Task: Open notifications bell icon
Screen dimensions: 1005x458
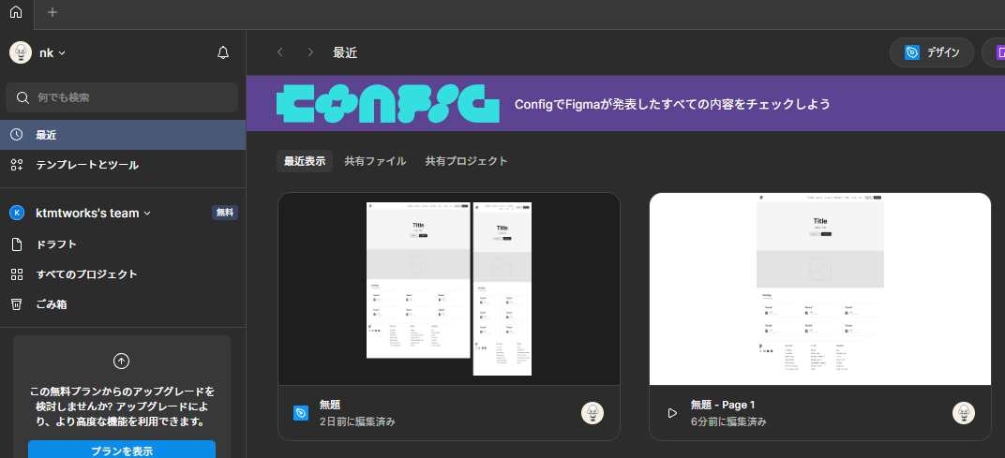Action: [223, 52]
